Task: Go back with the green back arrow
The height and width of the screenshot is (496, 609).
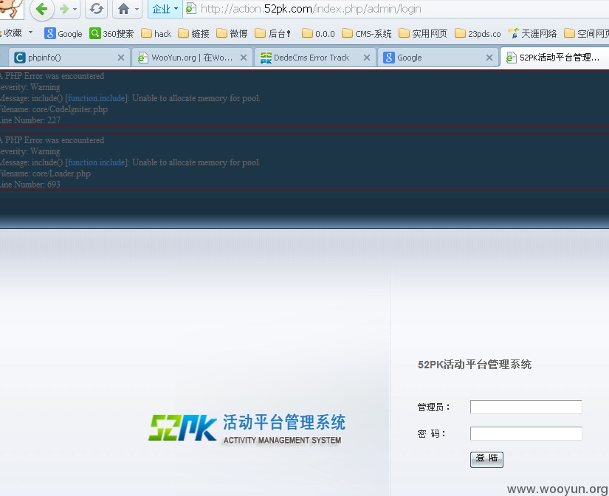Action: [41, 9]
